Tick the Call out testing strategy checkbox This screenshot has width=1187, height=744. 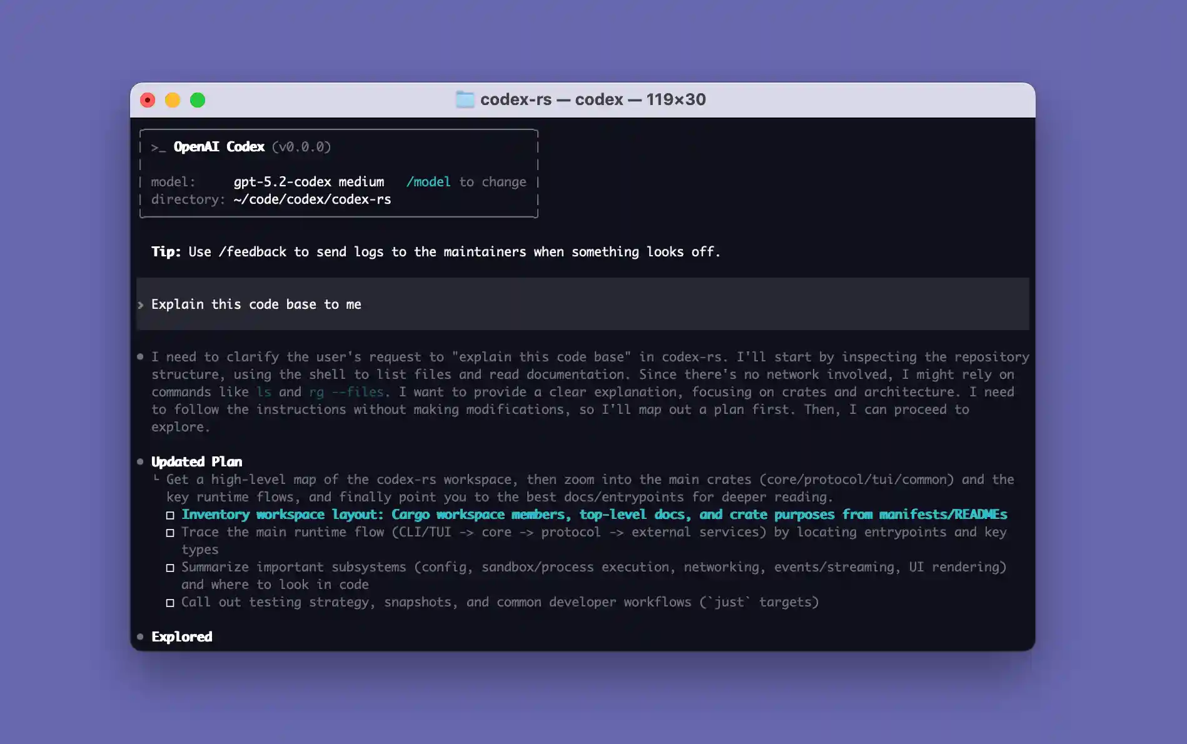tap(170, 602)
